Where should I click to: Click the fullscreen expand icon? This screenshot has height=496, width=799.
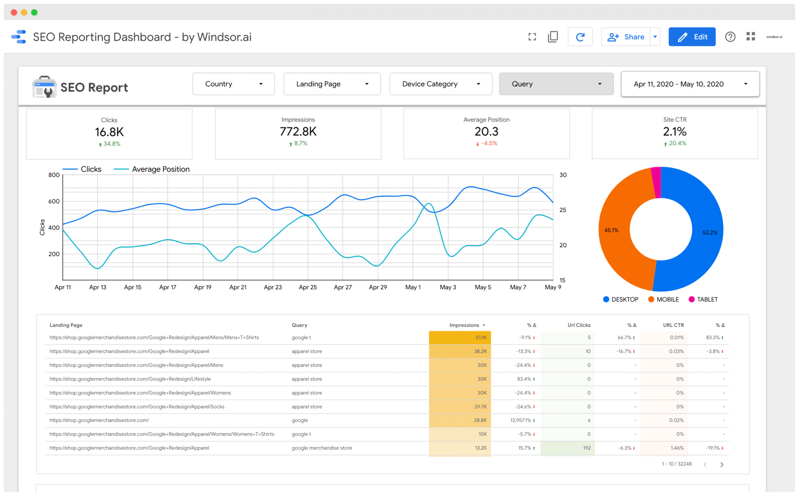click(531, 37)
